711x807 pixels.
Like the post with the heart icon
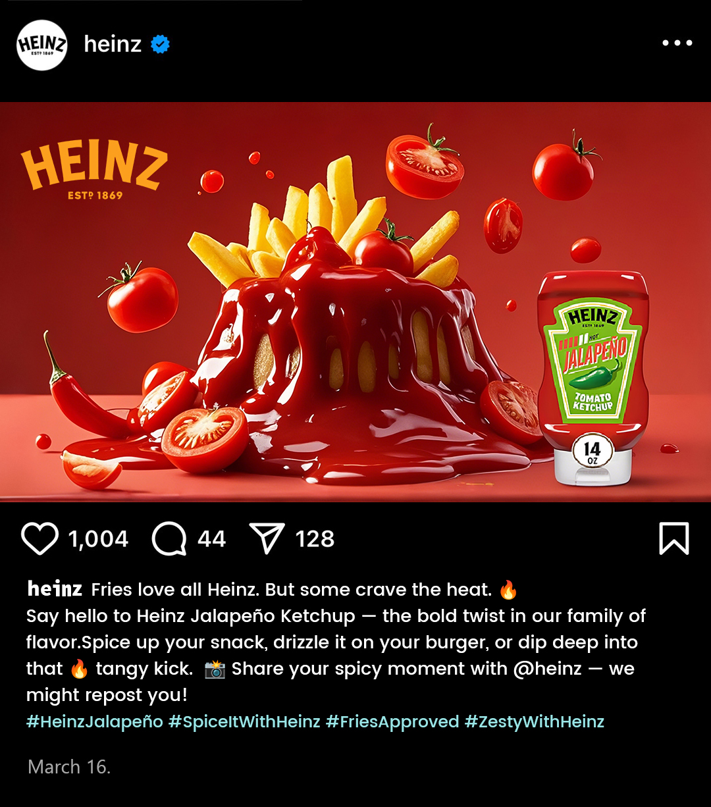click(x=40, y=539)
